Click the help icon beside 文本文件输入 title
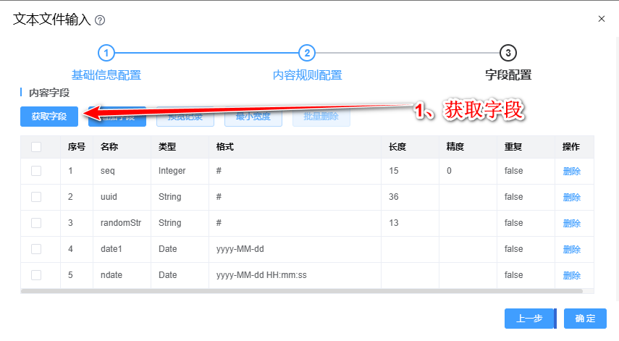The width and height of the screenshot is (619, 341). (100, 20)
